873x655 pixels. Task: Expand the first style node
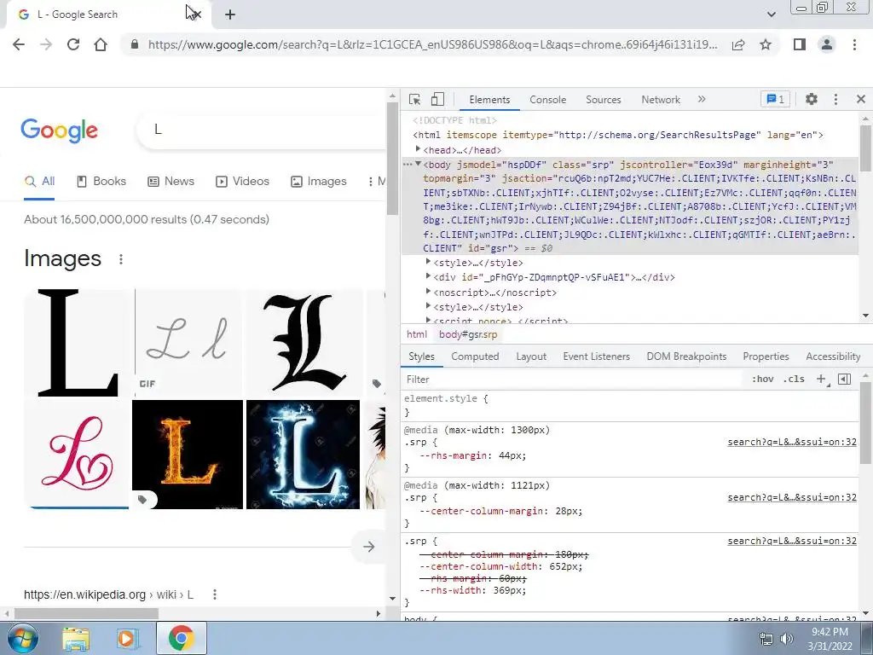tap(428, 261)
